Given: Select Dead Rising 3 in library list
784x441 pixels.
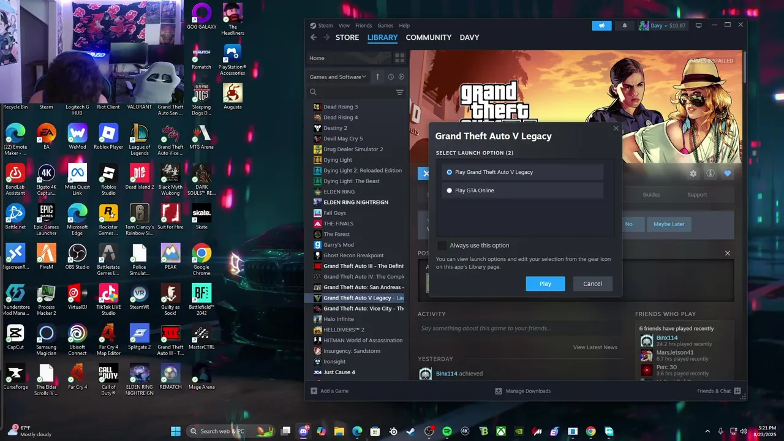Looking at the screenshot, I should pyautogui.click(x=341, y=107).
